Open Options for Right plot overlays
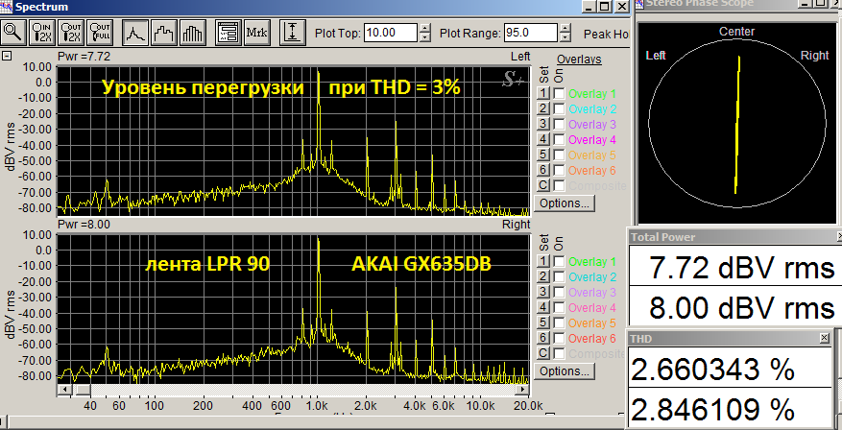The width and height of the screenshot is (842, 430). (x=565, y=371)
